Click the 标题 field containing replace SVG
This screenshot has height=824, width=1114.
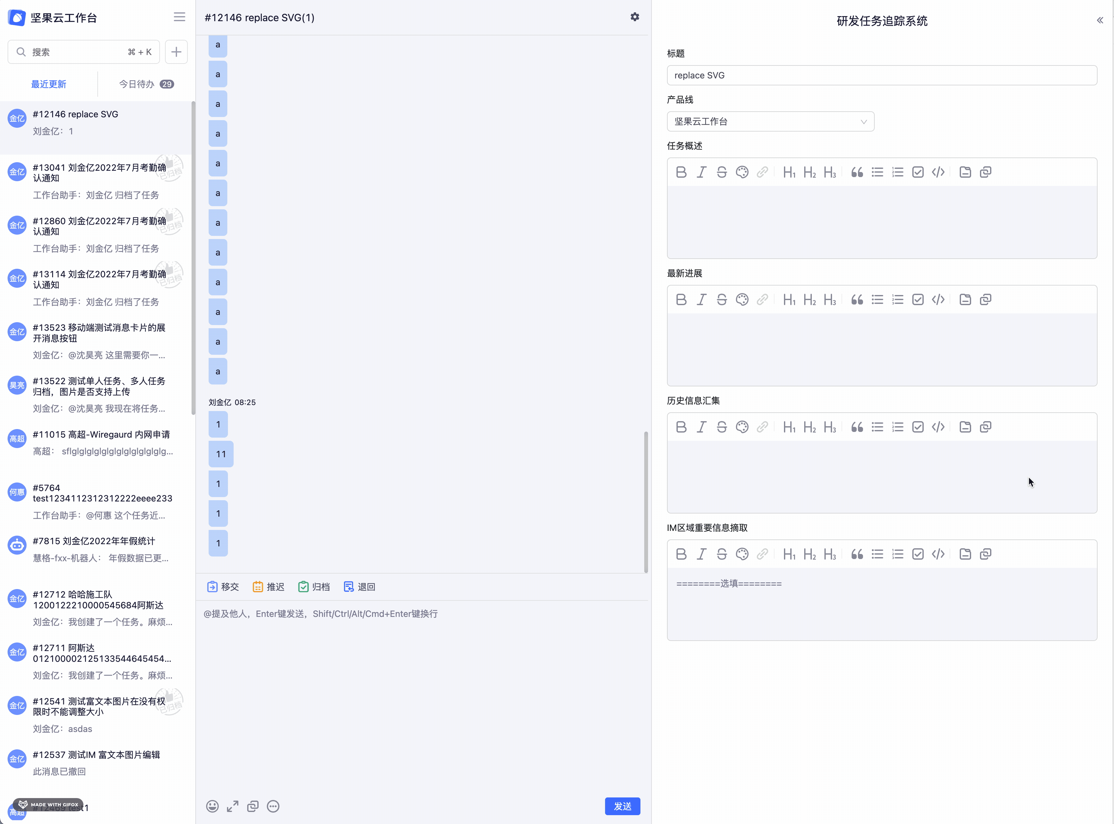881,75
